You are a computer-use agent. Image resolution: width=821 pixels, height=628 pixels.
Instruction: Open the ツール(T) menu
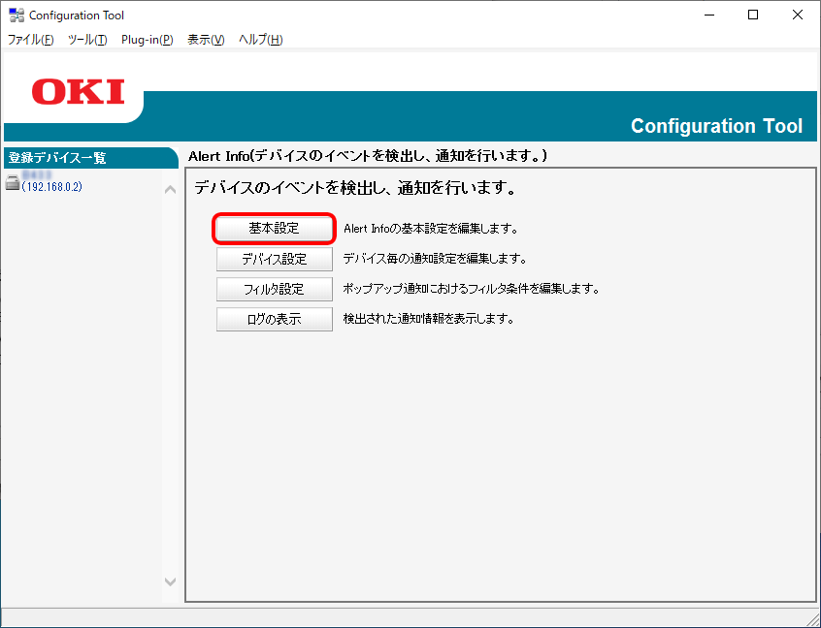pyautogui.click(x=87, y=40)
